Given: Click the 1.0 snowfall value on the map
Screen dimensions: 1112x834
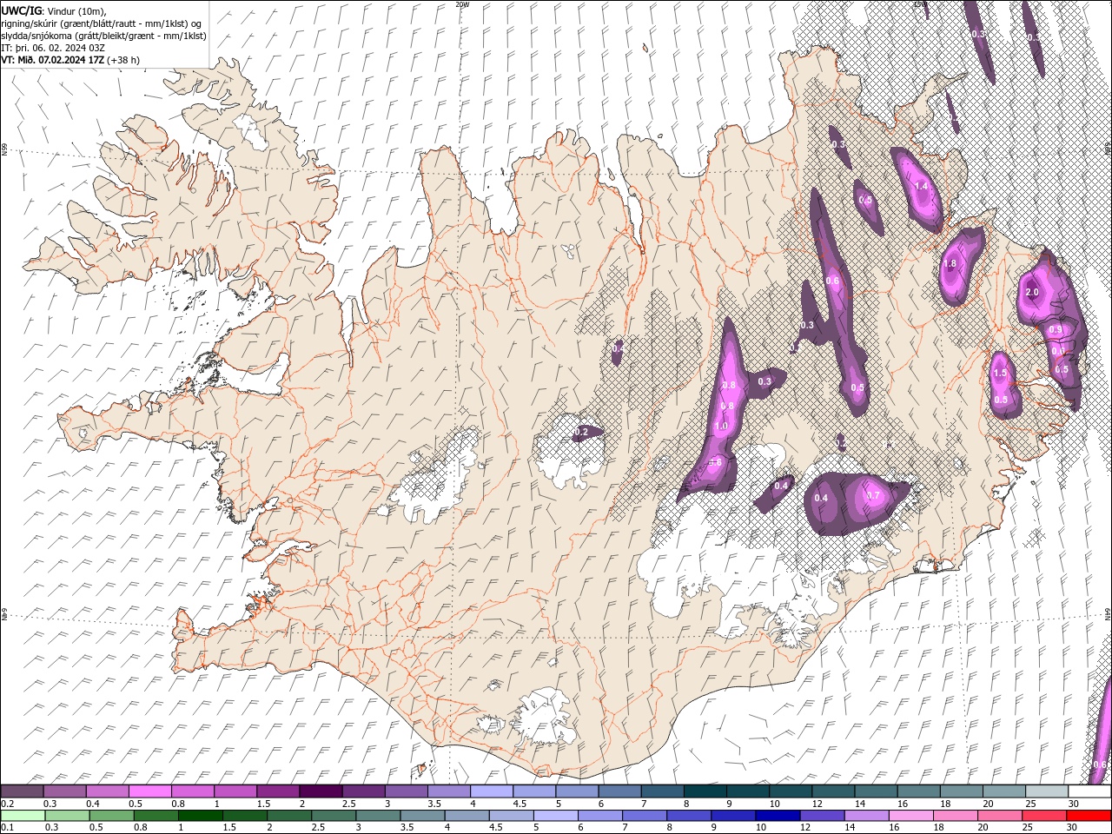Looking at the screenshot, I should point(721,427).
